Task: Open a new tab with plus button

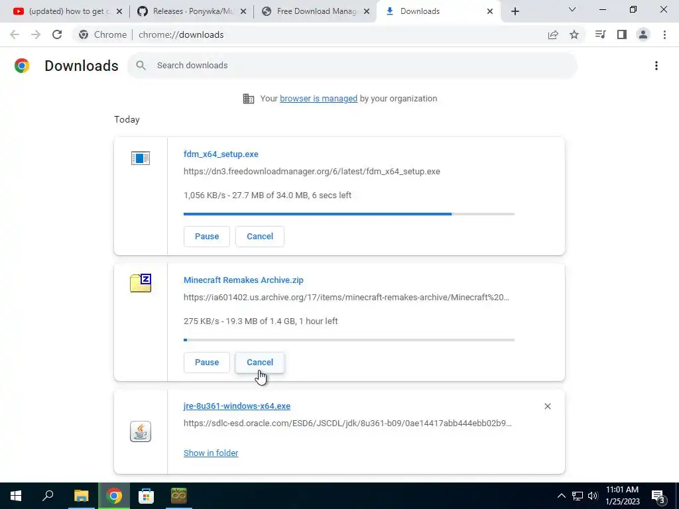Action: coord(515,11)
